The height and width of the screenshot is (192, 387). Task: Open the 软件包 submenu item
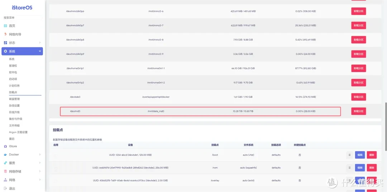(13, 72)
